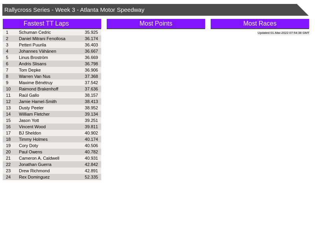The image size is (315, 236).
Task: Click the Rallycross Series Week 3 title bar
Action: pyautogui.click(x=150, y=10)
